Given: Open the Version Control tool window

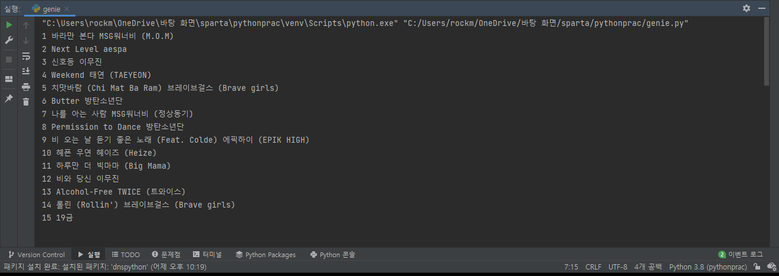Looking at the screenshot, I should click(37, 255).
